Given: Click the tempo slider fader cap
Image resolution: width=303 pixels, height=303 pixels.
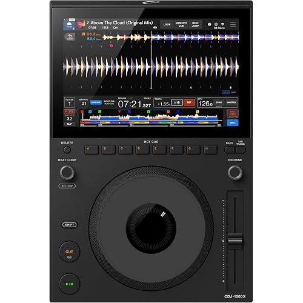Looking at the screenshot, I should [235, 241].
